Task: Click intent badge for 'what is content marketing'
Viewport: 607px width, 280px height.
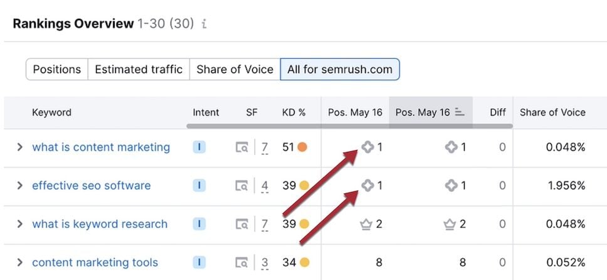Action: point(199,147)
